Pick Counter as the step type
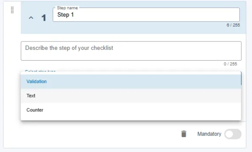The width and height of the screenshot is (252, 152). coord(131,110)
